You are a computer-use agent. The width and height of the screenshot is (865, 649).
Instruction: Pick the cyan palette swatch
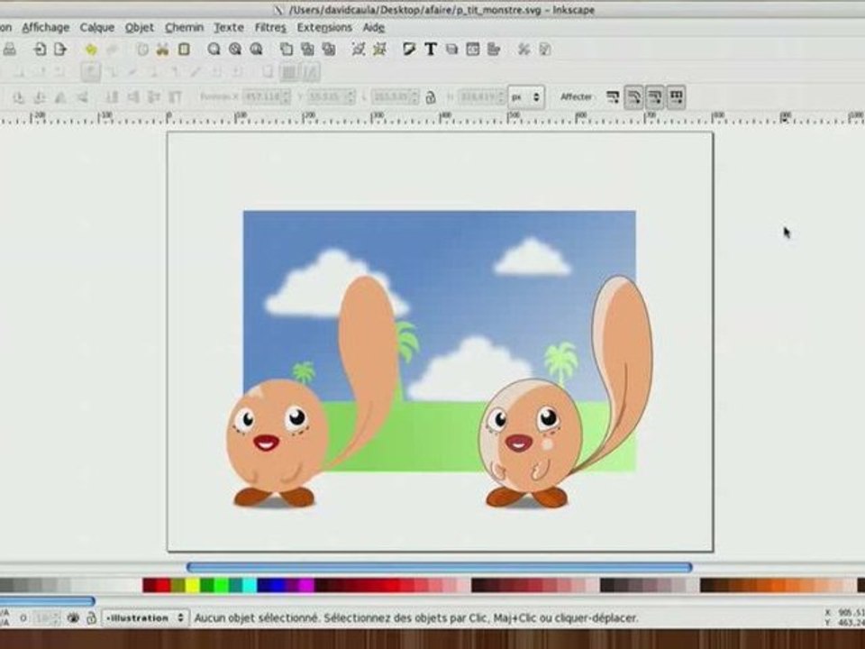click(250, 585)
